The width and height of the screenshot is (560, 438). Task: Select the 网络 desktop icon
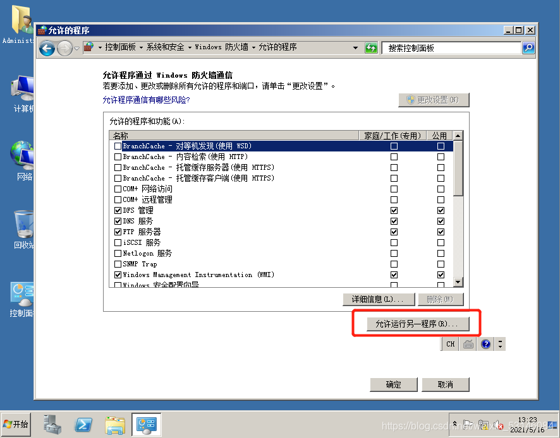pyautogui.click(x=22, y=161)
